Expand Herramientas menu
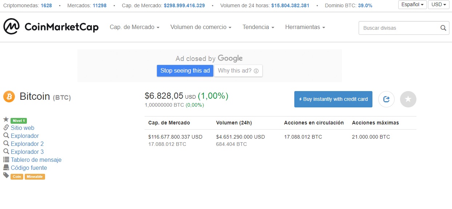452x209 pixels. 305,27
